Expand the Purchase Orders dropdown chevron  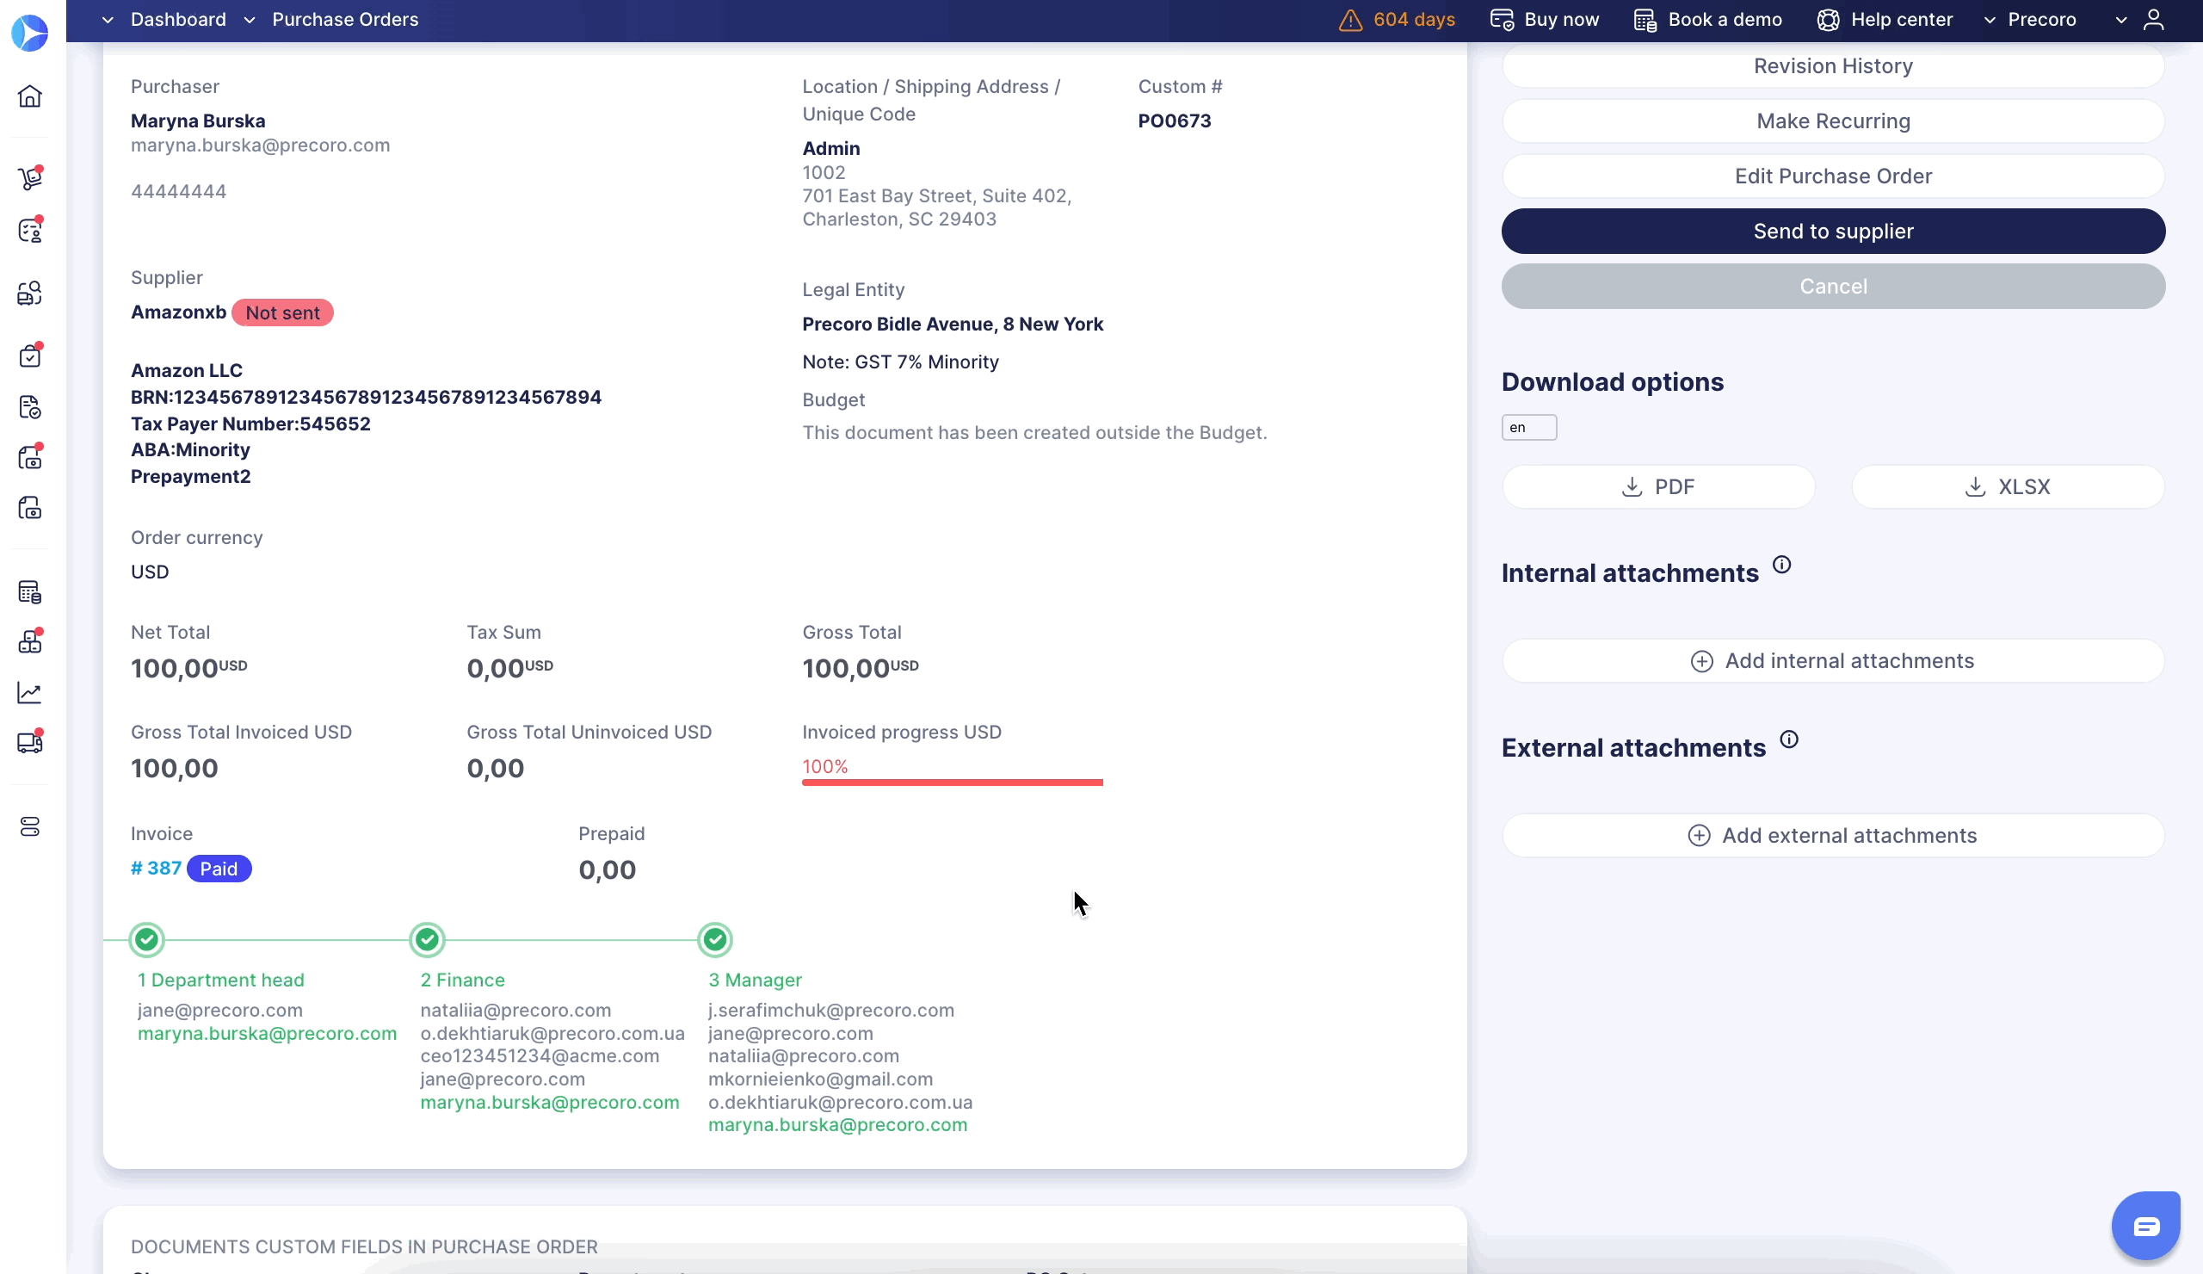click(x=250, y=20)
